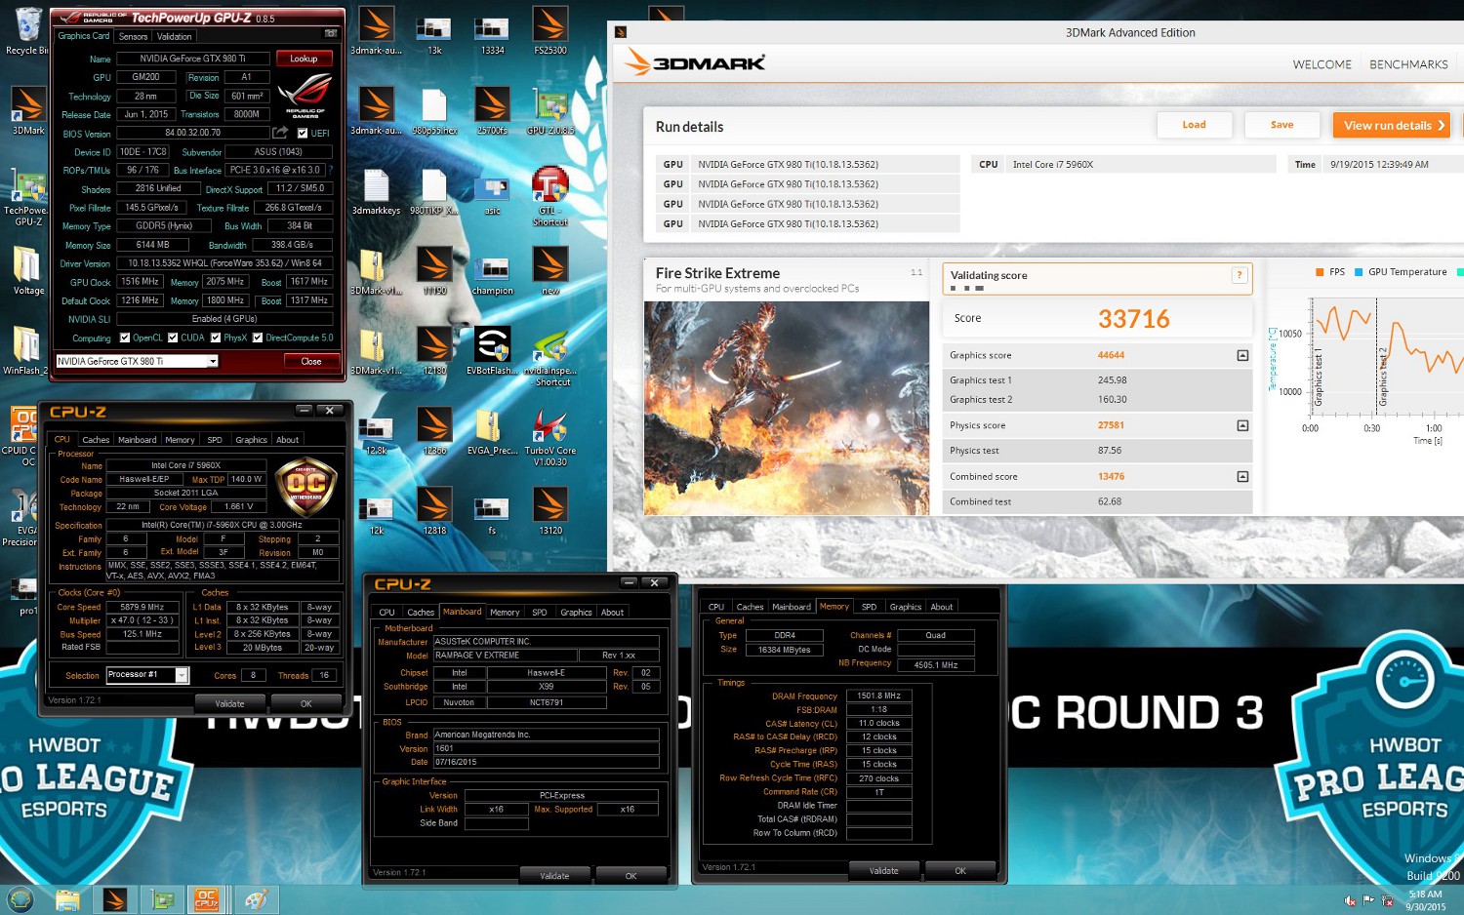The height and width of the screenshot is (915, 1464).
Task: Select the SPD tab in CPU-Z Memory window
Action: pos(869,607)
